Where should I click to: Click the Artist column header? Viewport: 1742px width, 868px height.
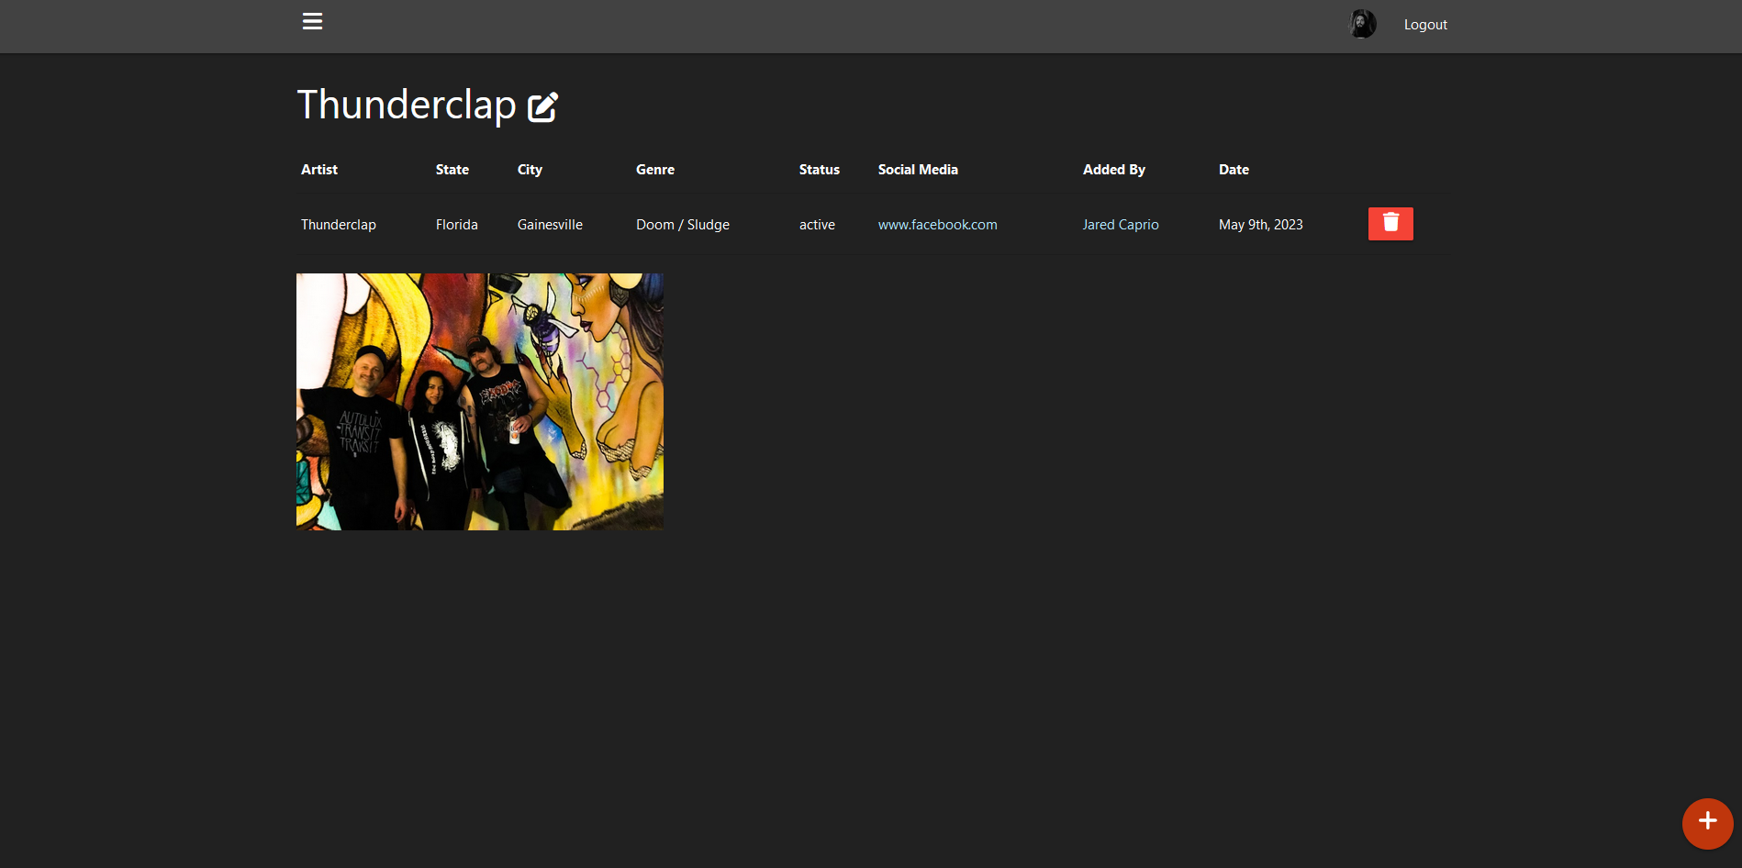click(x=319, y=170)
